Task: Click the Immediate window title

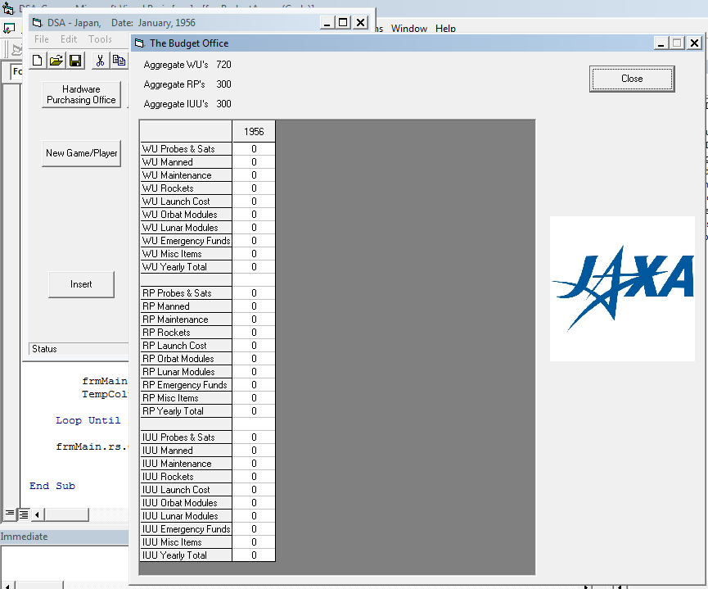Action: coord(24,537)
